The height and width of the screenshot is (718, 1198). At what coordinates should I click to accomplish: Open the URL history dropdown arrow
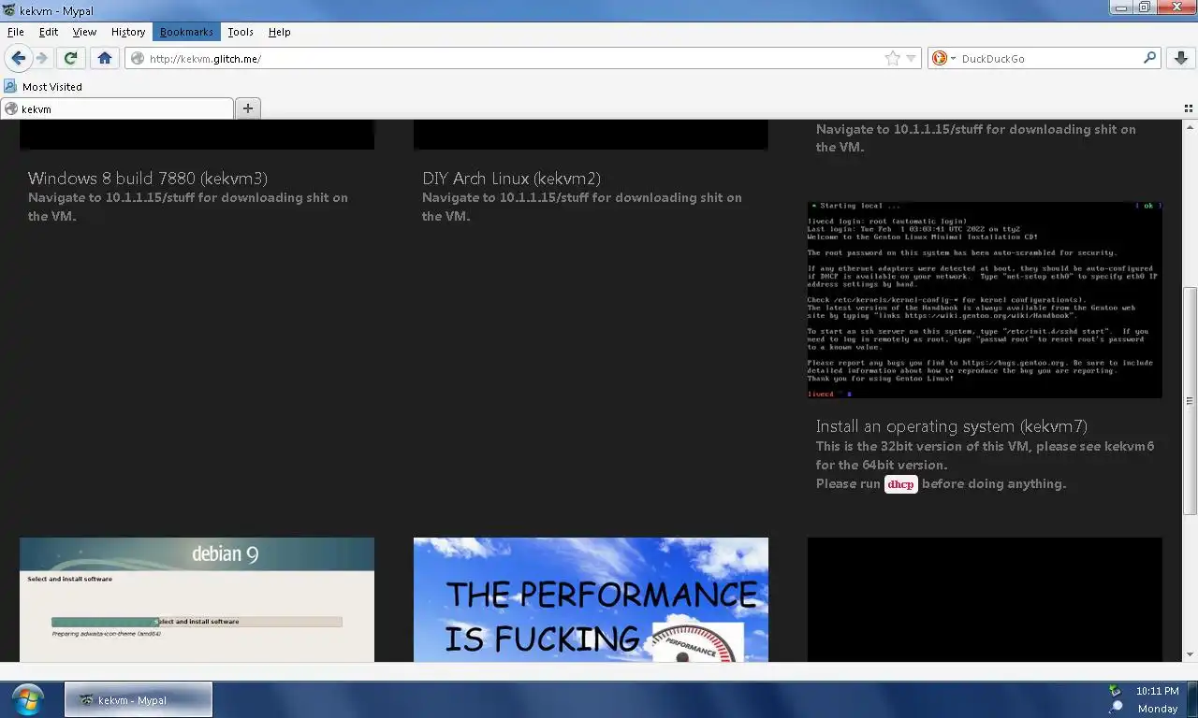[x=912, y=59]
